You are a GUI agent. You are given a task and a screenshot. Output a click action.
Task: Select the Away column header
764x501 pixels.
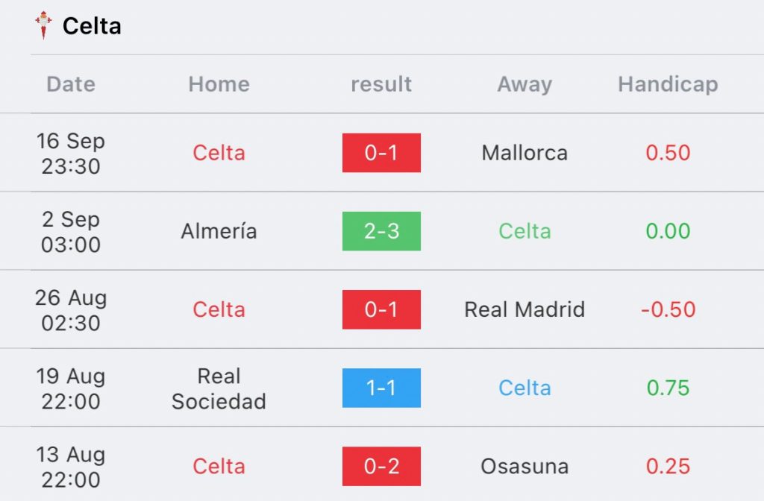(x=525, y=84)
